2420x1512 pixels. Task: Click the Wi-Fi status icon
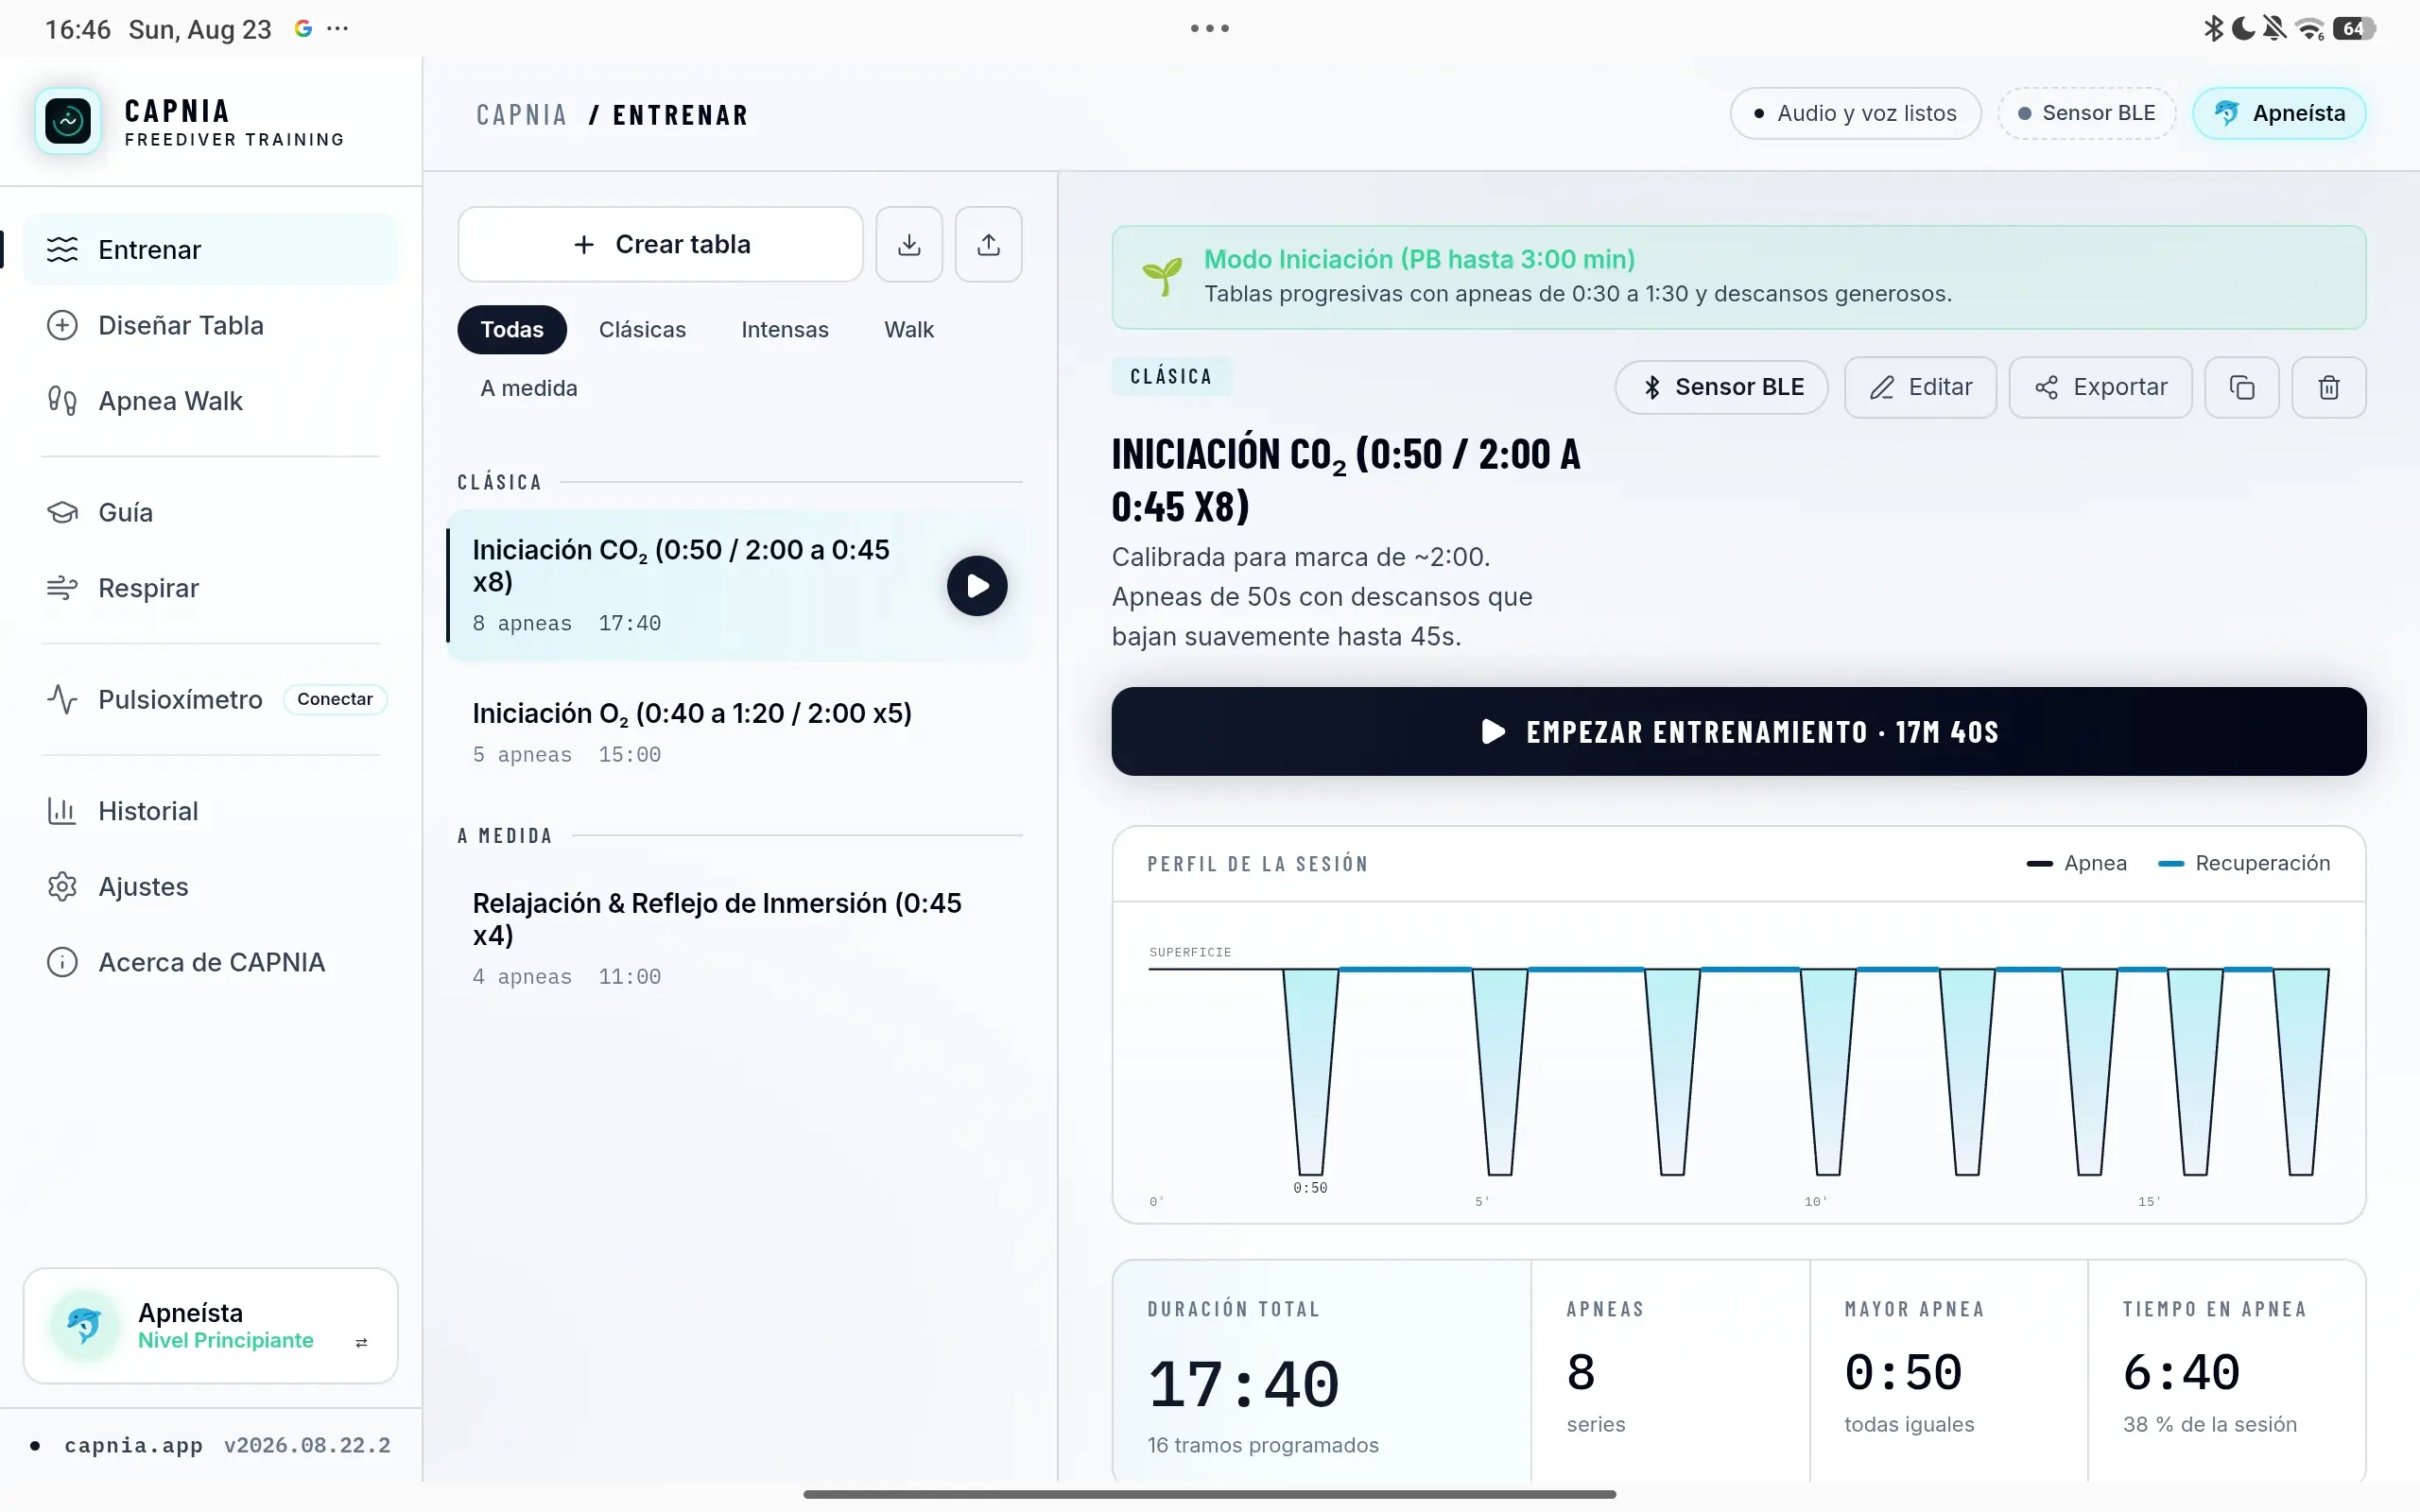2310,28
